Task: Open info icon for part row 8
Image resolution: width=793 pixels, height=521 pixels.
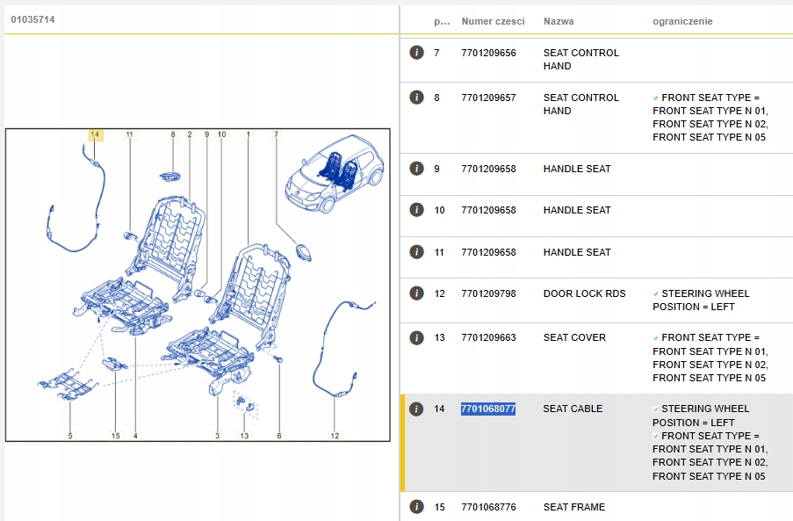Action: tap(416, 98)
